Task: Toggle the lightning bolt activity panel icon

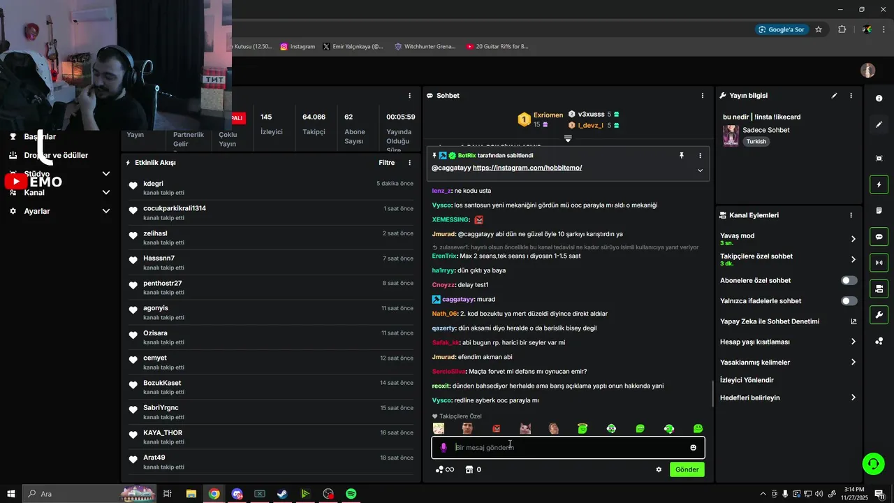Action: 879,184
